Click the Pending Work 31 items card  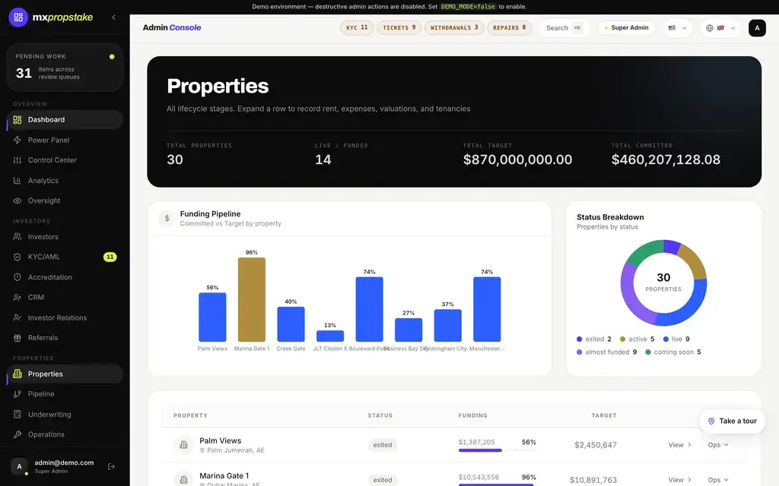pyautogui.click(x=65, y=68)
